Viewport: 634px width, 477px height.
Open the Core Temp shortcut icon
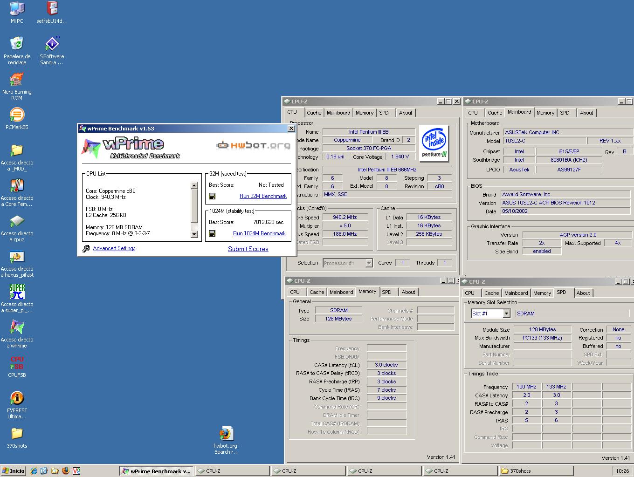point(17,185)
